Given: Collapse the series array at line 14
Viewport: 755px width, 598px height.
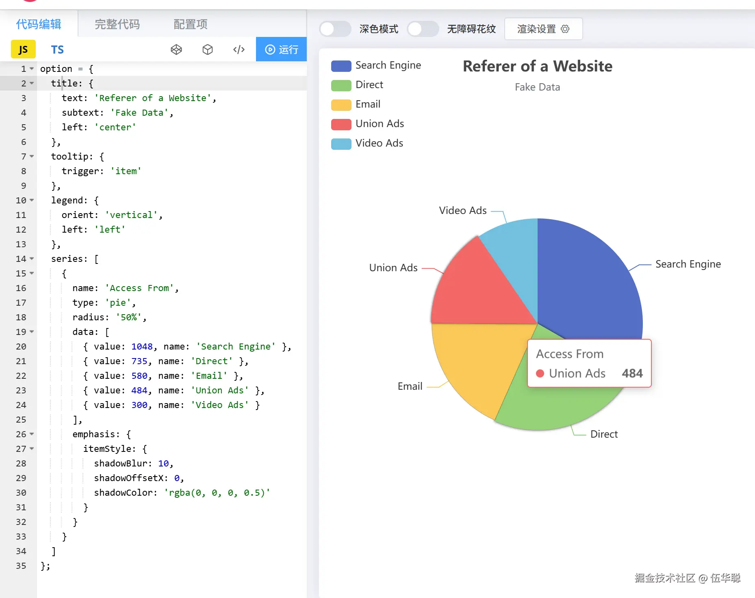Looking at the screenshot, I should (32, 259).
